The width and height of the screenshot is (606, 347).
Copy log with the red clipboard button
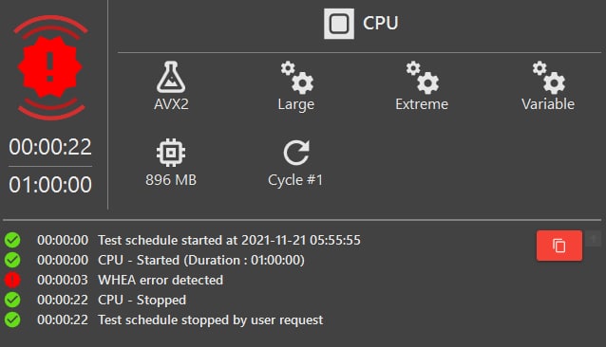[x=559, y=246]
